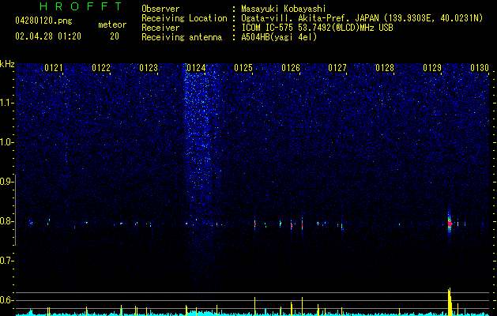Click the meteor count label

tap(112, 24)
